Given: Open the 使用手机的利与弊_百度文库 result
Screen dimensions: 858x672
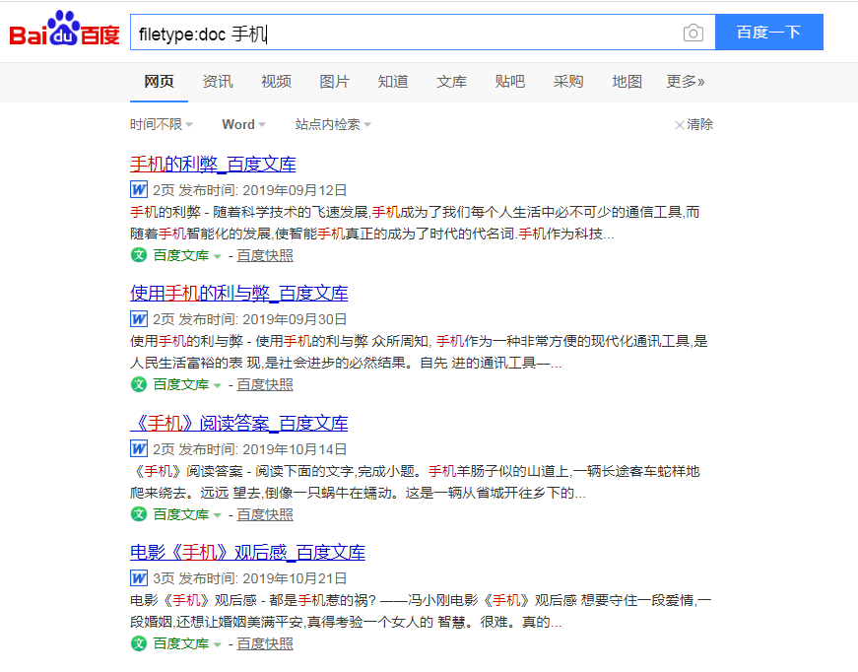Looking at the screenshot, I should tap(238, 293).
